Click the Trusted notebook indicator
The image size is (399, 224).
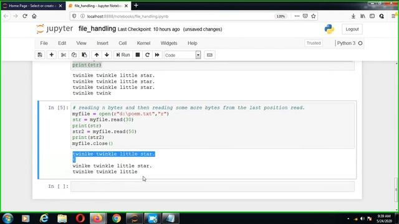tap(314, 43)
